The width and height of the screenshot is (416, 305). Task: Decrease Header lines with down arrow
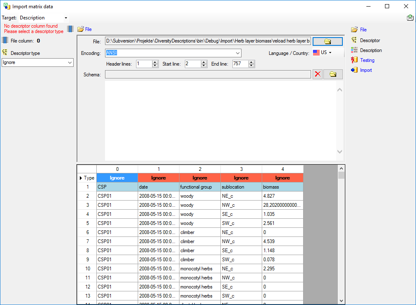click(x=155, y=65)
